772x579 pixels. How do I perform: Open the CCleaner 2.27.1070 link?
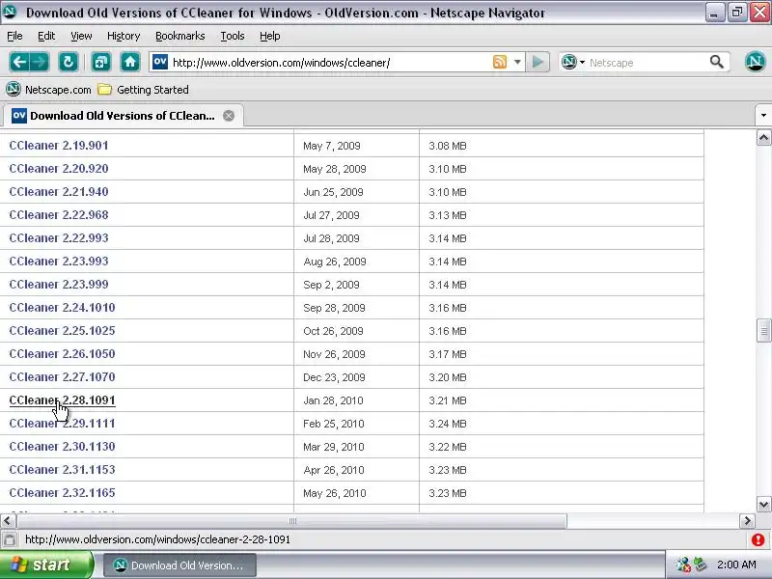pyautogui.click(x=62, y=376)
